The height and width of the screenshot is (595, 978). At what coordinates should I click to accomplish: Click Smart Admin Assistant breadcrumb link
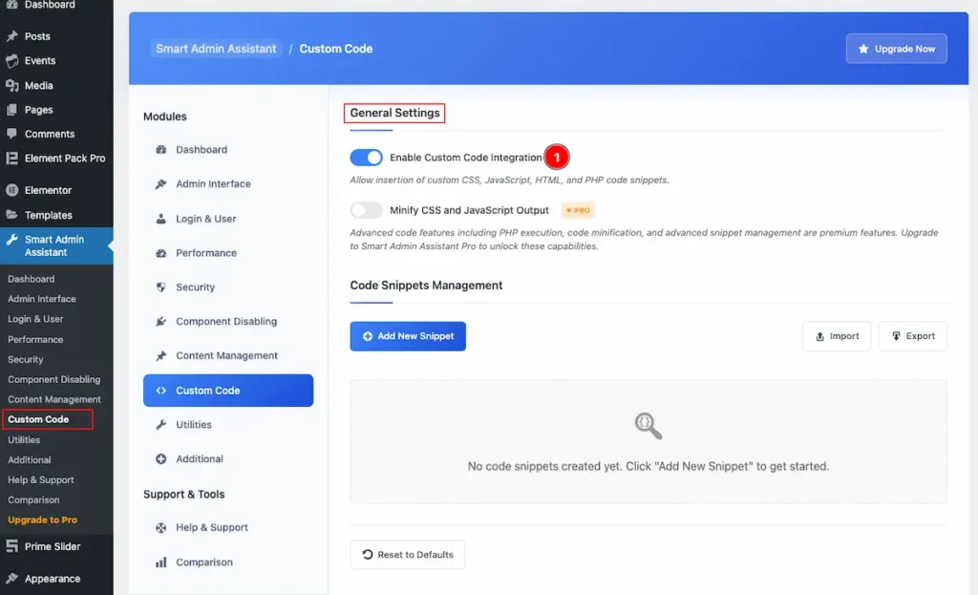[216, 49]
